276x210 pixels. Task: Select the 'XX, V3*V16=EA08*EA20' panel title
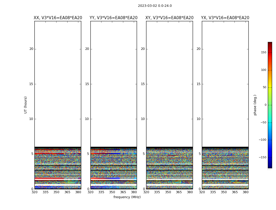[58, 18]
